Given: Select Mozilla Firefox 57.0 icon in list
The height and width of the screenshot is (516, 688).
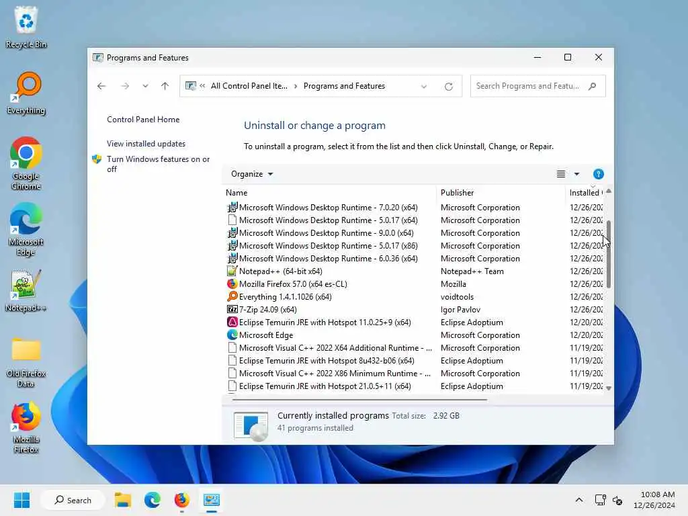Looking at the screenshot, I should pyautogui.click(x=232, y=284).
